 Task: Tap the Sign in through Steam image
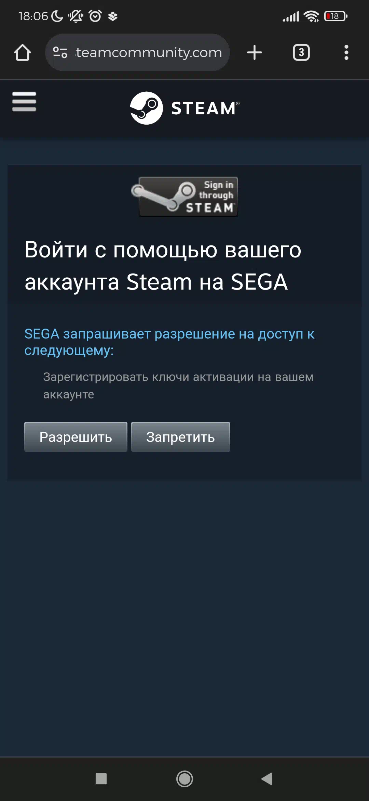tap(185, 197)
